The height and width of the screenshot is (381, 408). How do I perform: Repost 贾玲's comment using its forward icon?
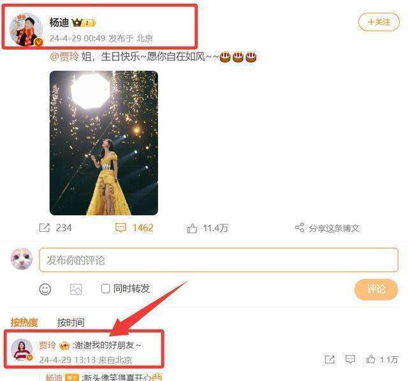click(330, 359)
